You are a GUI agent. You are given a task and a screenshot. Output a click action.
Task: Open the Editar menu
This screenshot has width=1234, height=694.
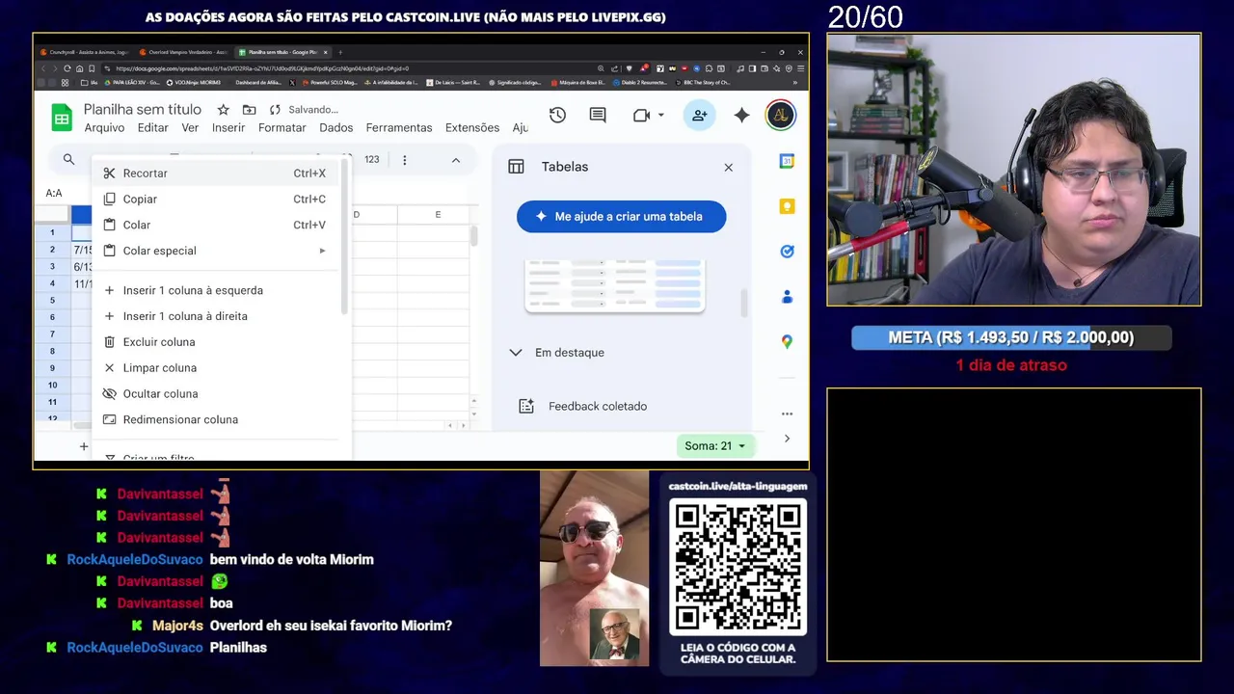pyautogui.click(x=152, y=128)
